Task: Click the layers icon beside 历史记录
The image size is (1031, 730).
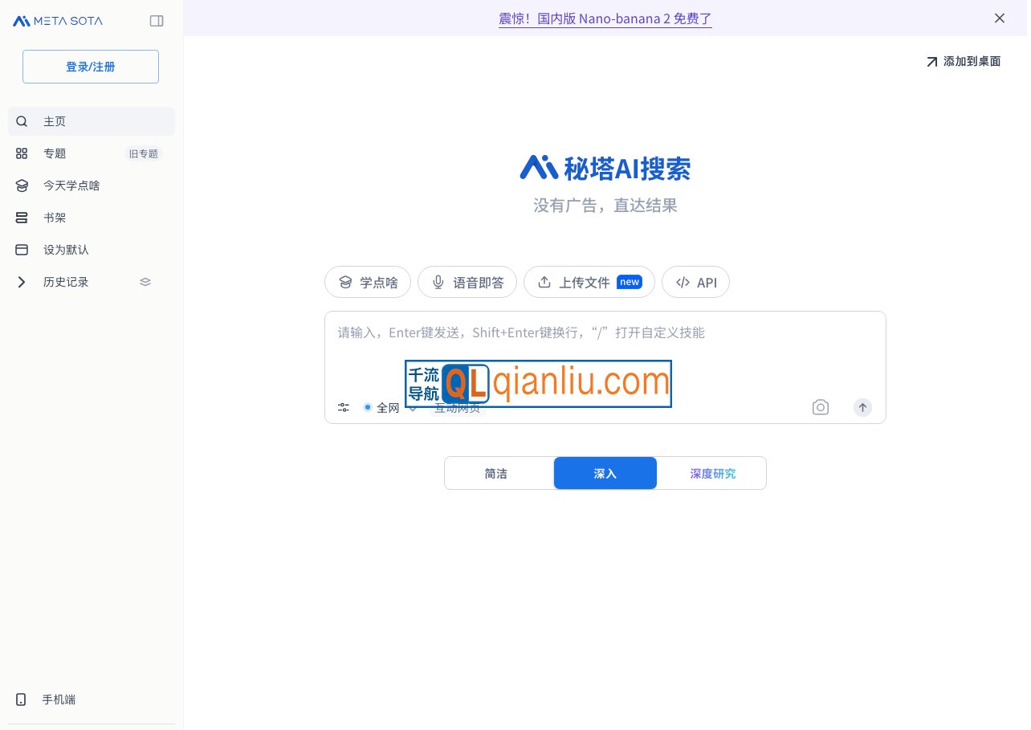Action: click(x=145, y=282)
